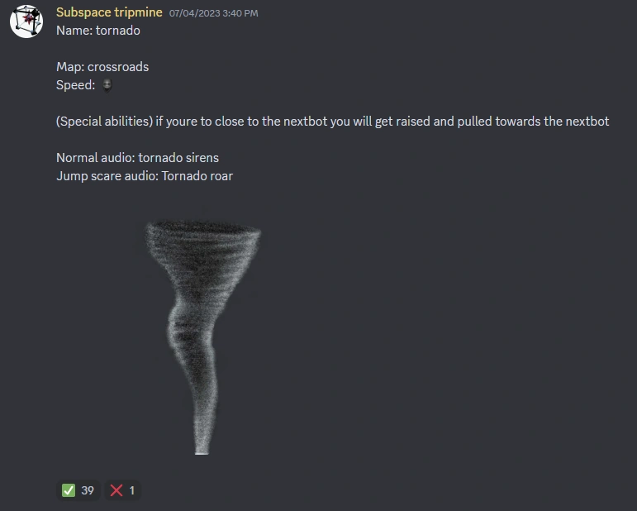Toggle your vote on the 1-count reaction
This screenshot has width=637, height=511.
[122, 490]
